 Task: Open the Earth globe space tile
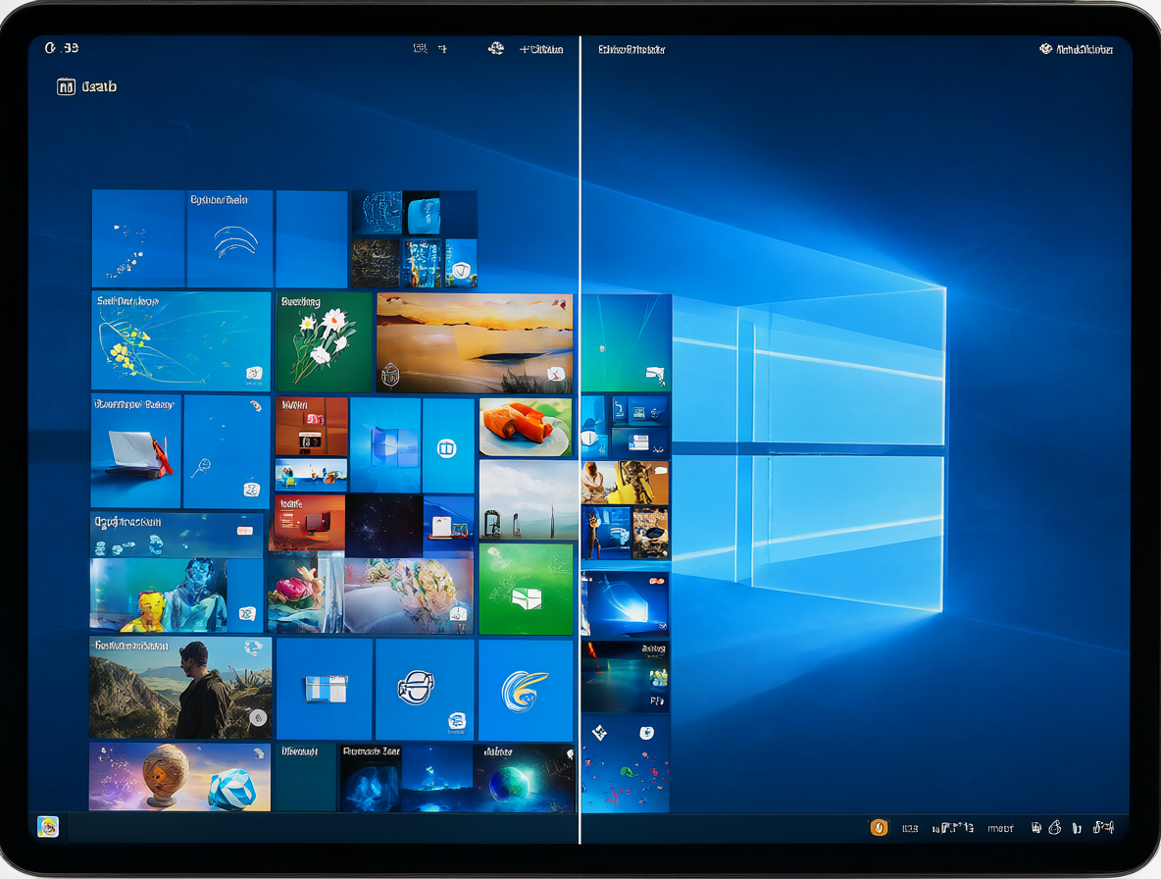click(x=525, y=778)
